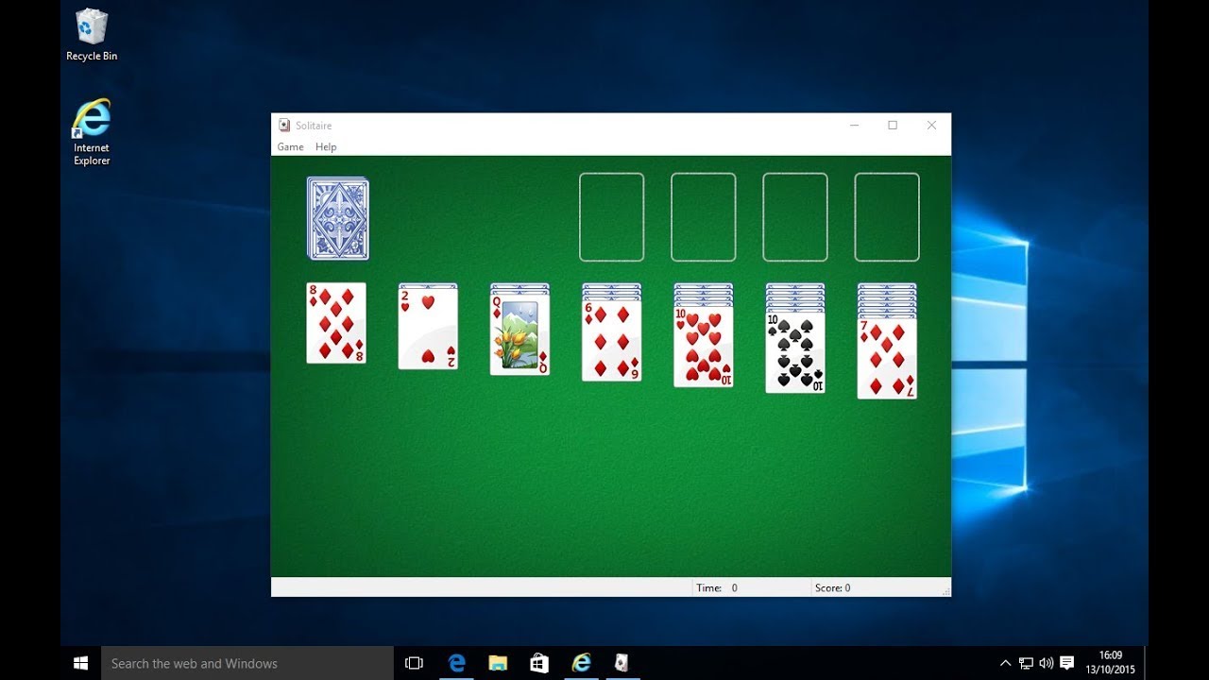Screen dimensions: 1209x680
Task: Click the second empty foundation slot
Action: [703, 217]
